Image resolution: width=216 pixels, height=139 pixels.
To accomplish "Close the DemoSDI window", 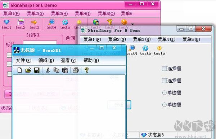I will pos(114,48).
